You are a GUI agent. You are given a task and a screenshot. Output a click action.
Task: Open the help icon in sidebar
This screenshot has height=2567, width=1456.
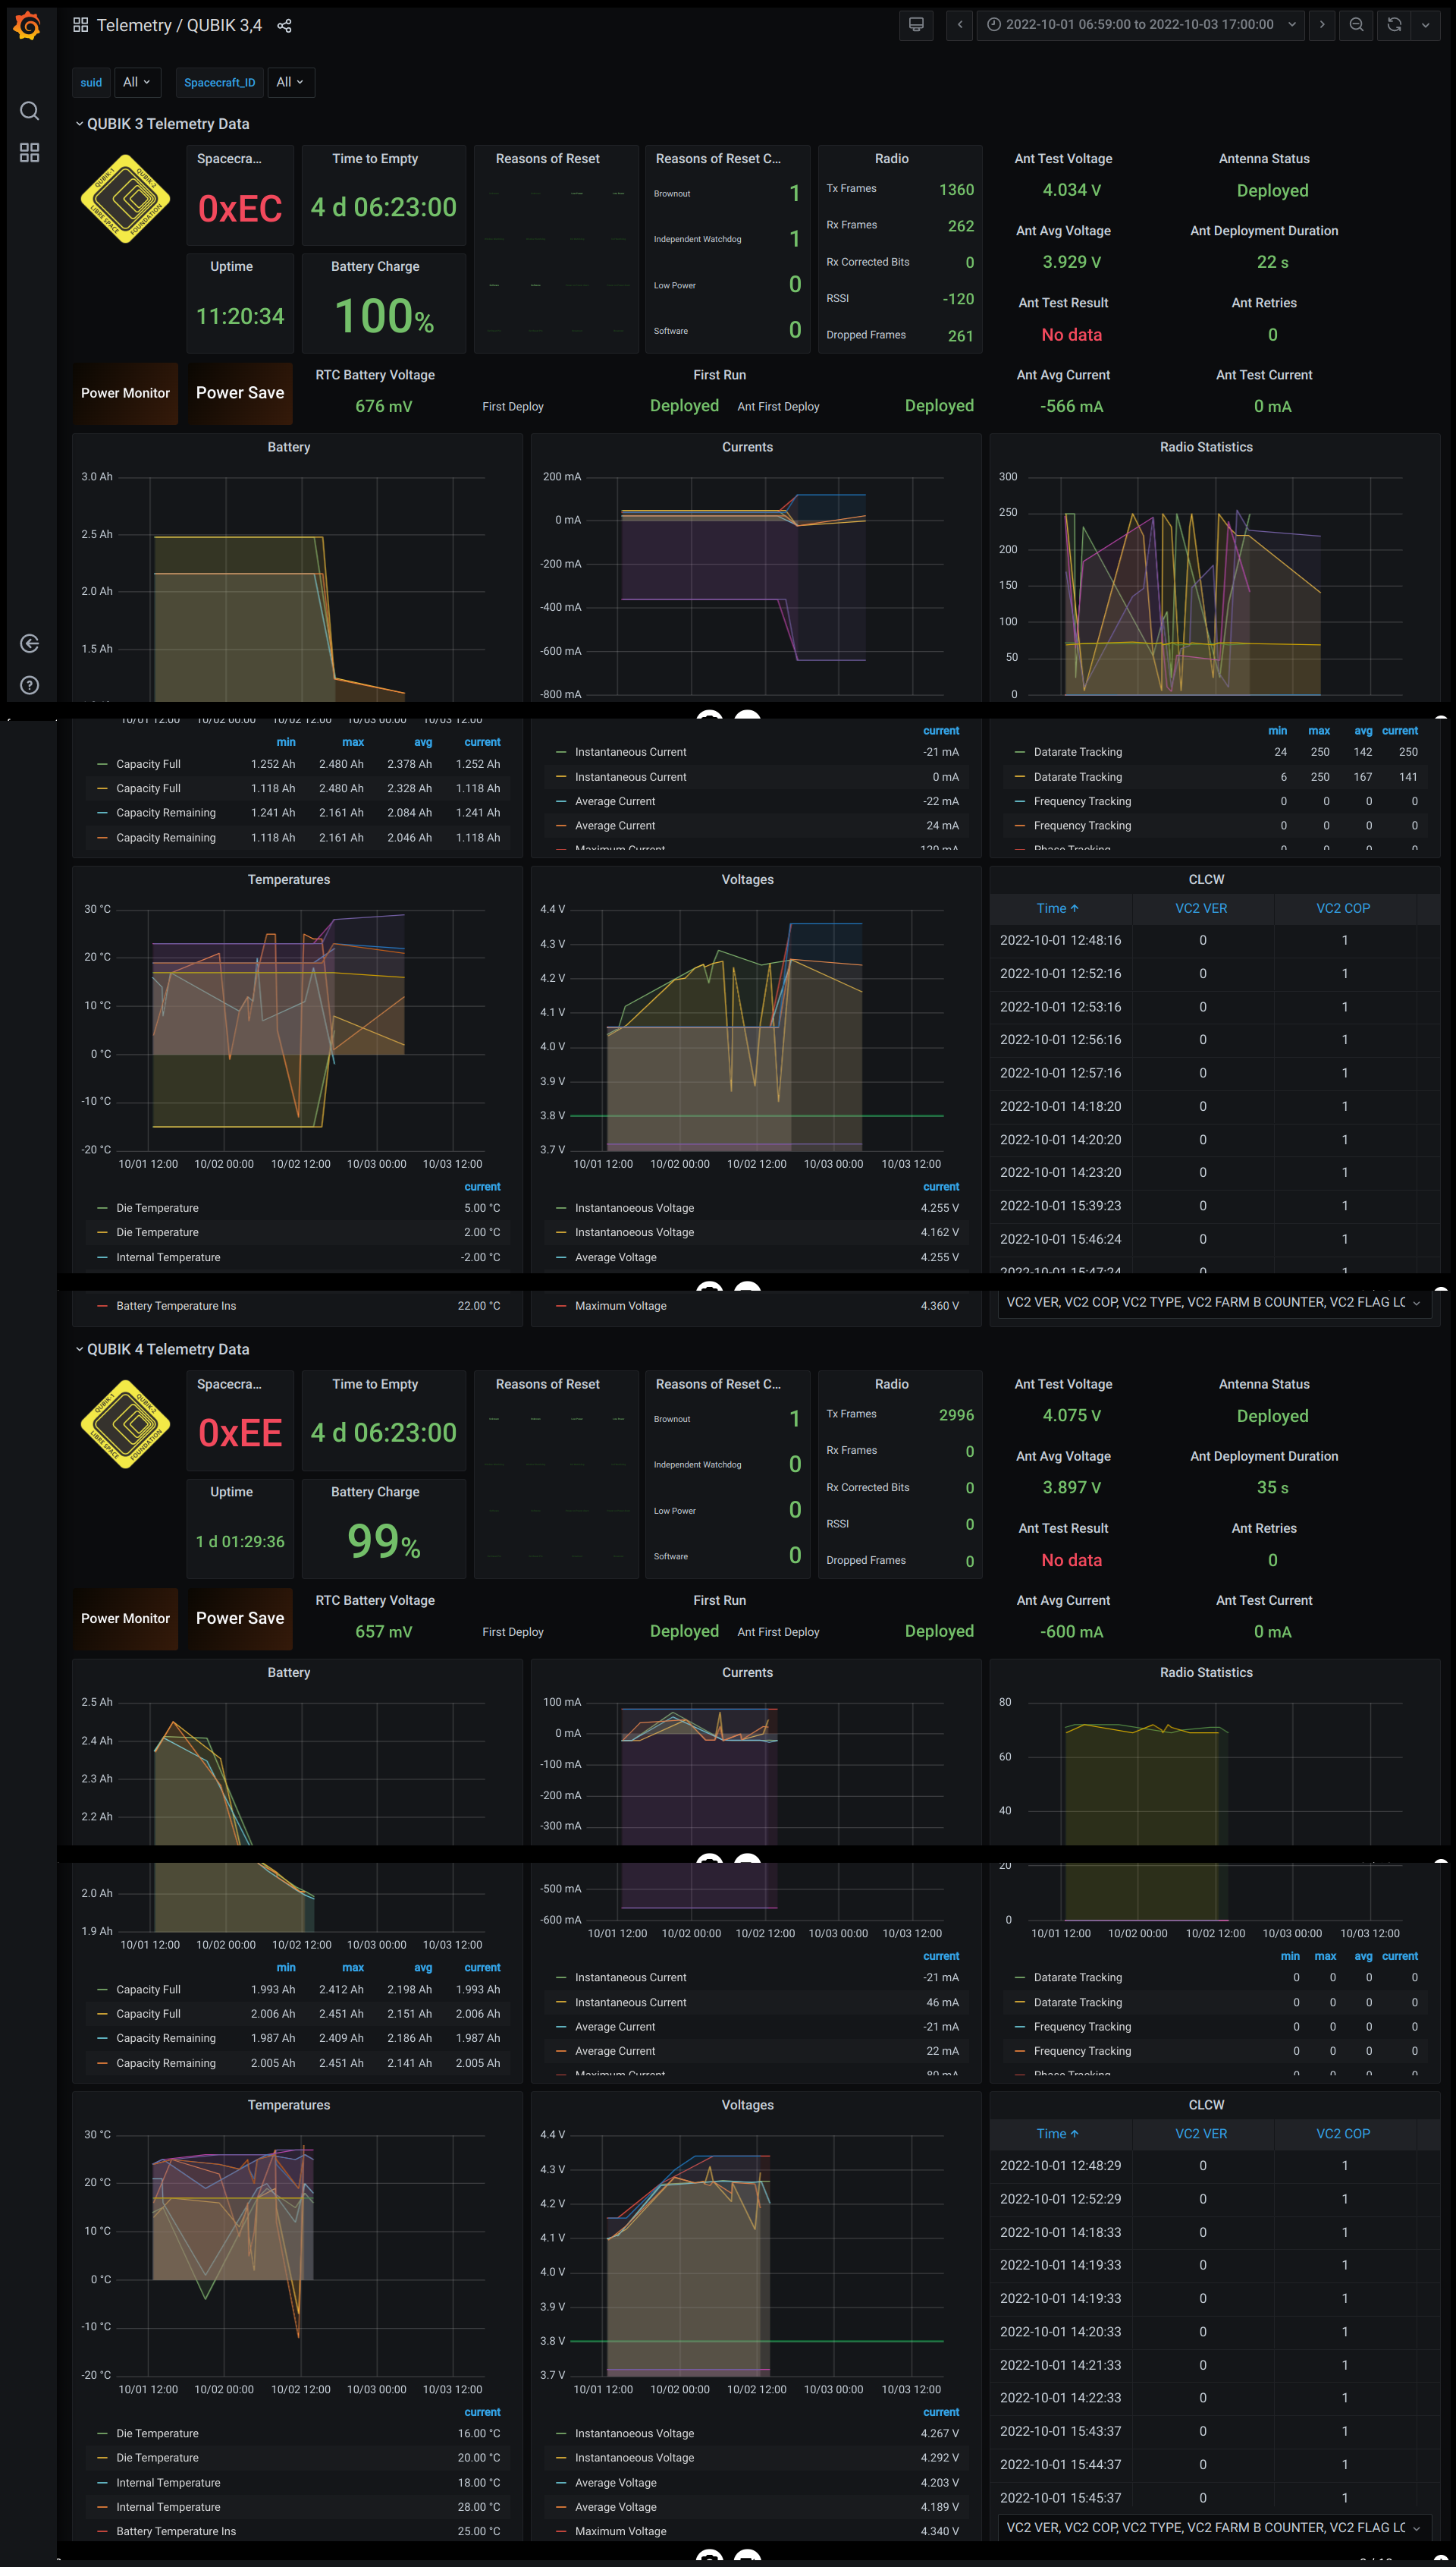click(29, 685)
